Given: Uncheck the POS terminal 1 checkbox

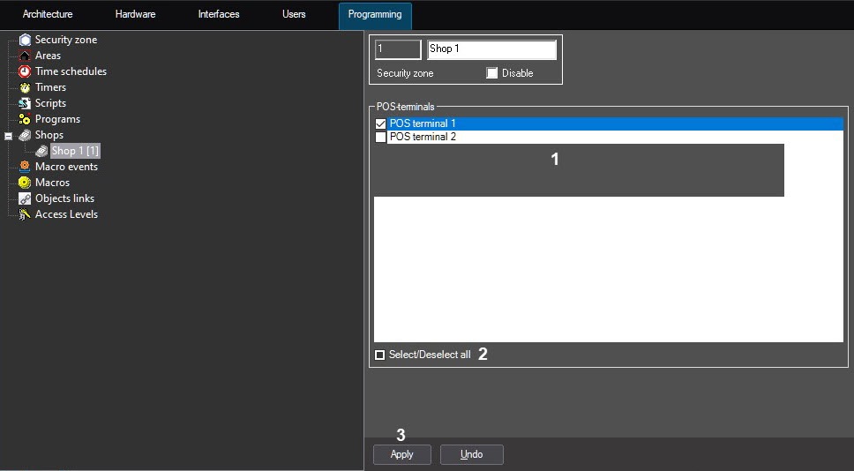Looking at the screenshot, I should point(381,124).
